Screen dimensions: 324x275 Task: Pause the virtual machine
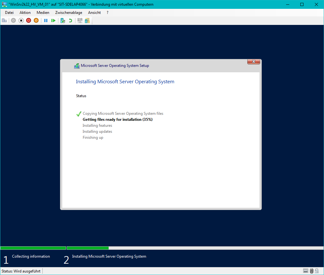pyautogui.click(x=46, y=20)
